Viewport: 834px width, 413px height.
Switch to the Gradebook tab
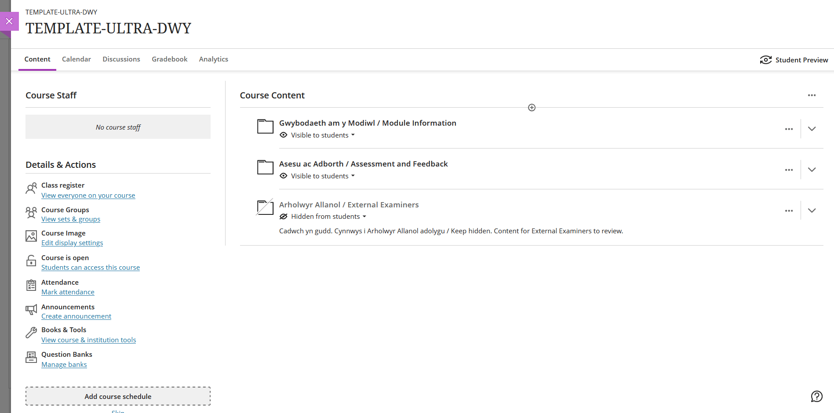169,59
